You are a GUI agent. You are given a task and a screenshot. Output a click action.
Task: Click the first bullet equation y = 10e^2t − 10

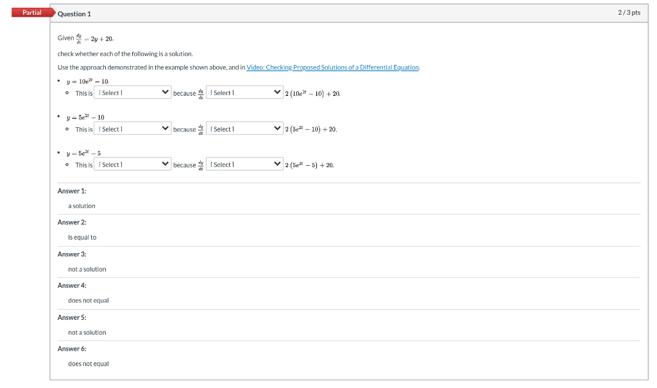point(87,82)
